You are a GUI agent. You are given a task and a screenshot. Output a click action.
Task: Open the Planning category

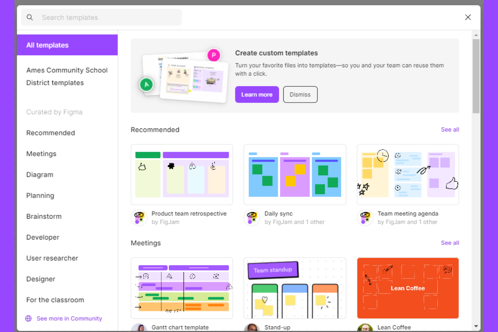click(x=40, y=195)
